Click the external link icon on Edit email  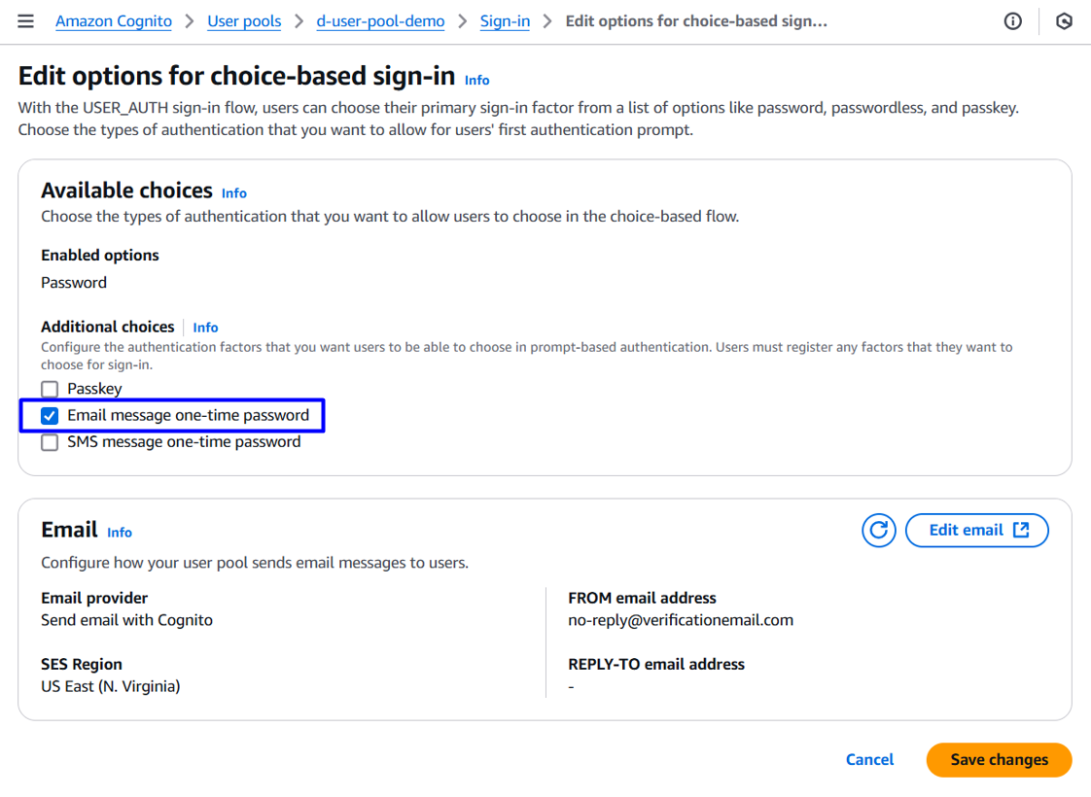click(1021, 531)
